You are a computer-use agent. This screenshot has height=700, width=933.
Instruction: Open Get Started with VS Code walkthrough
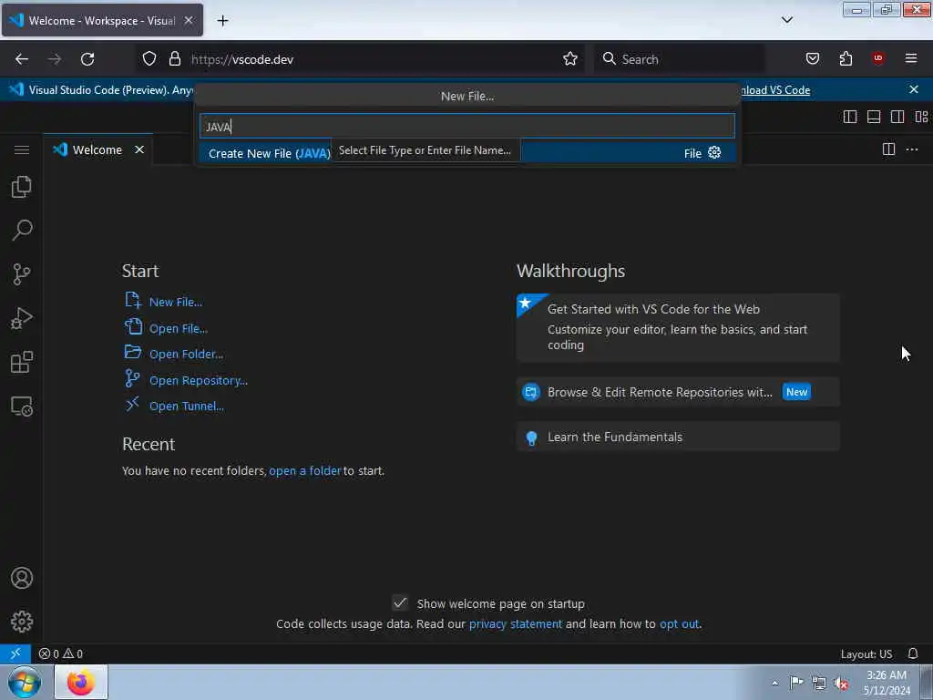[678, 327]
